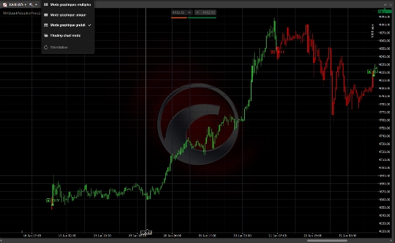Click the horizontal scrollbar thumb at the bottom
Screen dimensions: 395x243
(x=327, y=240)
